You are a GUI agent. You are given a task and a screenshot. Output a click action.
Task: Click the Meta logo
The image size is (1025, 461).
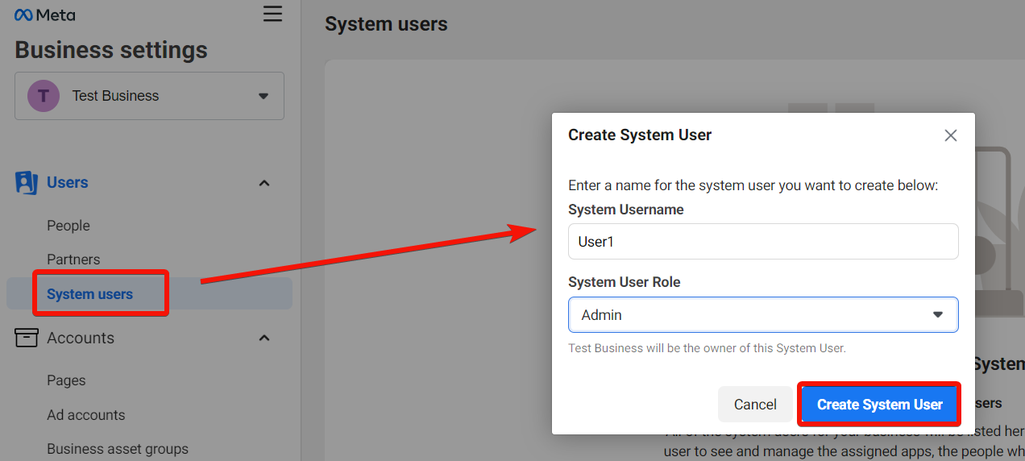click(44, 15)
